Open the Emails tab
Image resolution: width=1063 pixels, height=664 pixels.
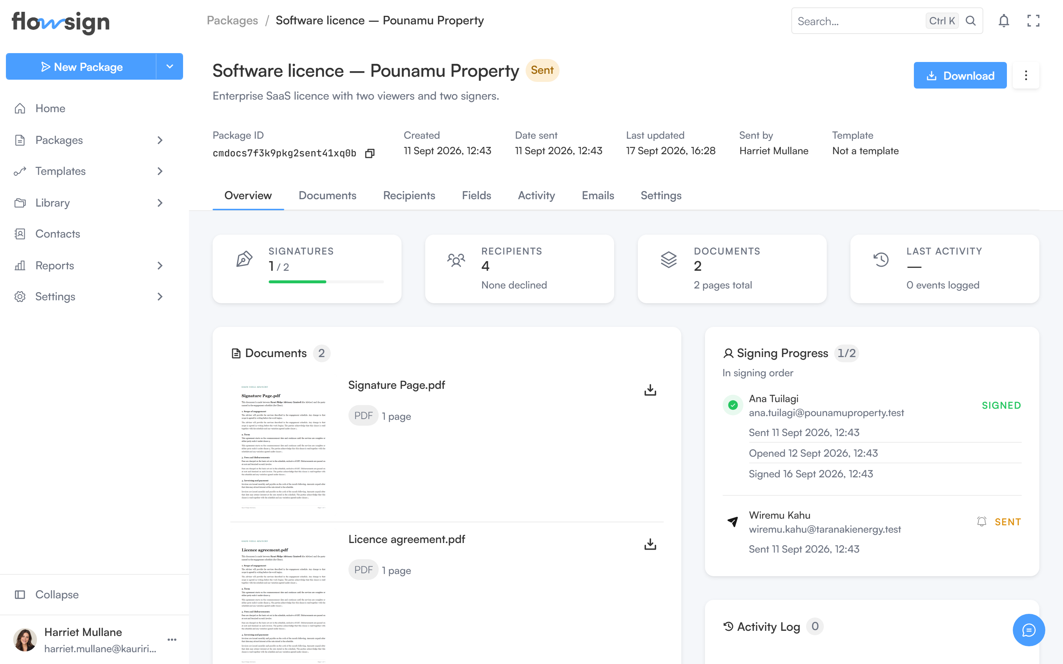[x=598, y=196]
